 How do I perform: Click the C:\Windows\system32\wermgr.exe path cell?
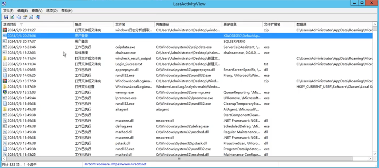(x=183, y=92)
